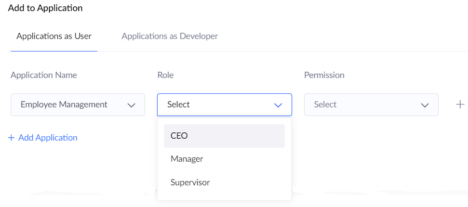The height and width of the screenshot is (207, 468).
Task: Click the chevron next to Employee Management
Action: tap(131, 105)
